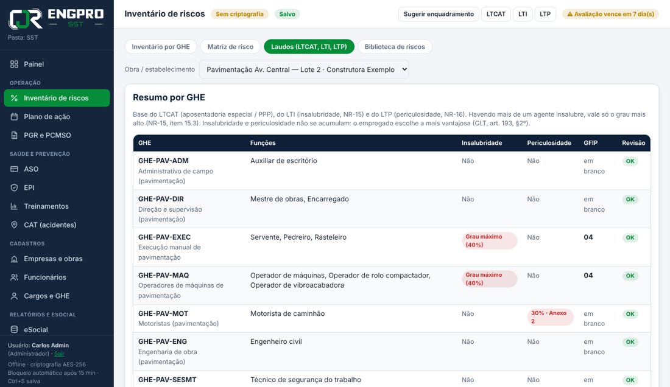Click the Treinamentos chart icon

14,206
